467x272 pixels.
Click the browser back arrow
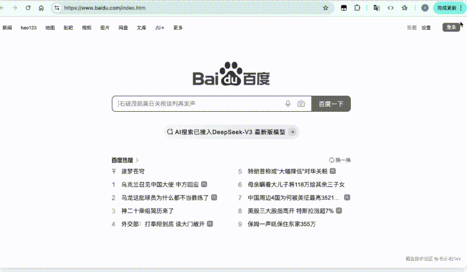point(2,7)
